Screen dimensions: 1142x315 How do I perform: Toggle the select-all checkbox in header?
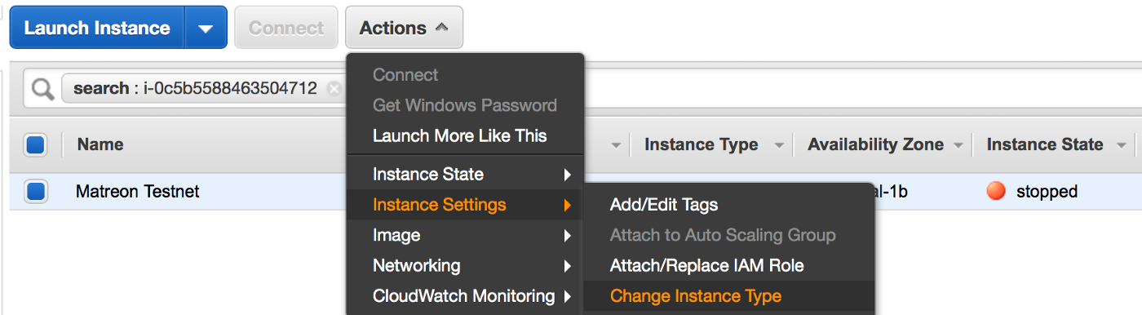(x=36, y=145)
